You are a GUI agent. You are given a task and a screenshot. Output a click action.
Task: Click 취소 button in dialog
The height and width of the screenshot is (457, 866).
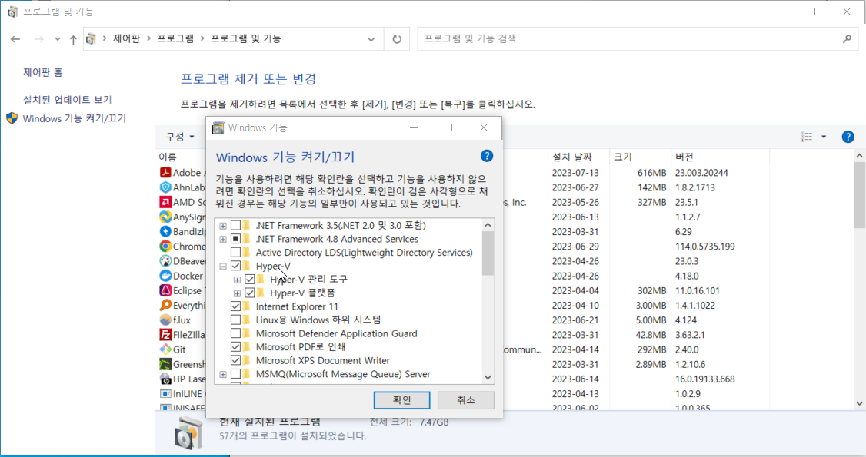465,400
